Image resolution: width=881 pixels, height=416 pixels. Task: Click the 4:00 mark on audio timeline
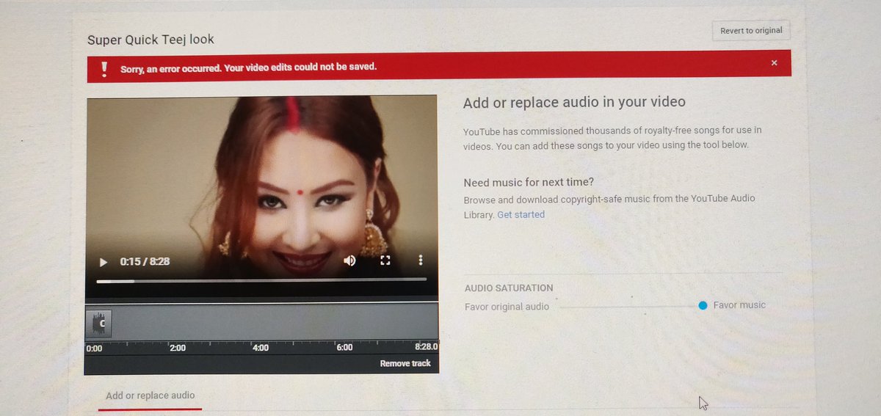260,348
